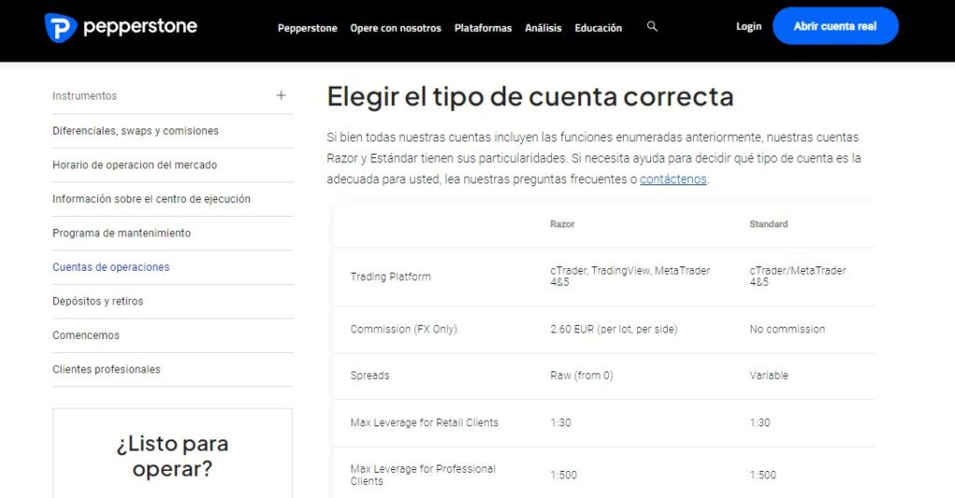Image resolution: width=955 pixels, height=498 pixels.
Task: Follow the contáctenos link
Action: click(x=673, y=180)
